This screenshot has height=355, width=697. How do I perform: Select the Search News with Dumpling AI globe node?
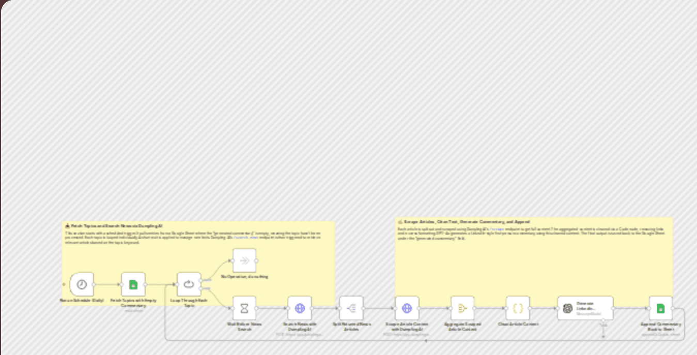[x=300, y=308]
